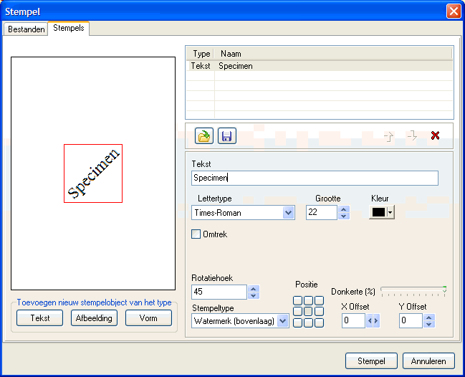Select the bottom-right position grid cell
The height and width of the screenshot is (377, 465).
(318, 323)
